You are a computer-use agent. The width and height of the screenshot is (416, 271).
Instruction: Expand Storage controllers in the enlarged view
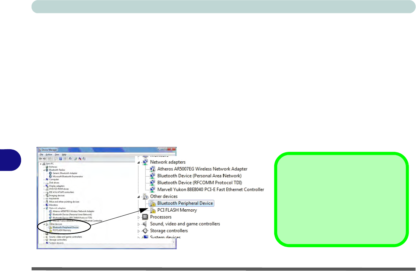click(138, 231)
